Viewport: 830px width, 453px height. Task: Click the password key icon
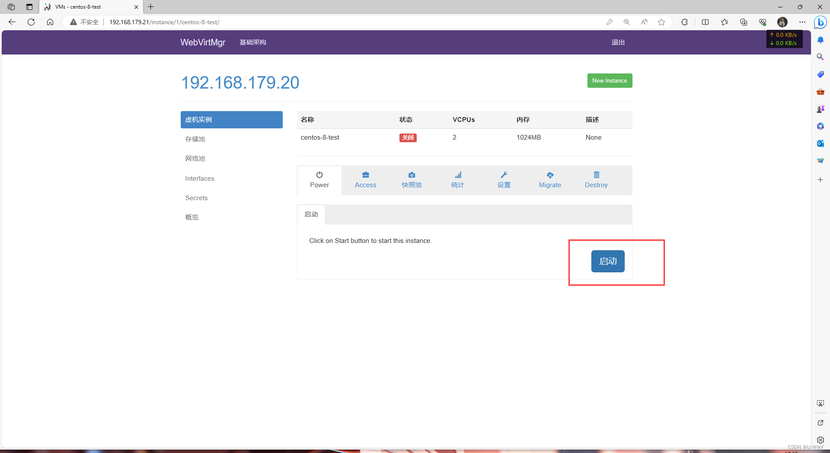tap(610, 22)
